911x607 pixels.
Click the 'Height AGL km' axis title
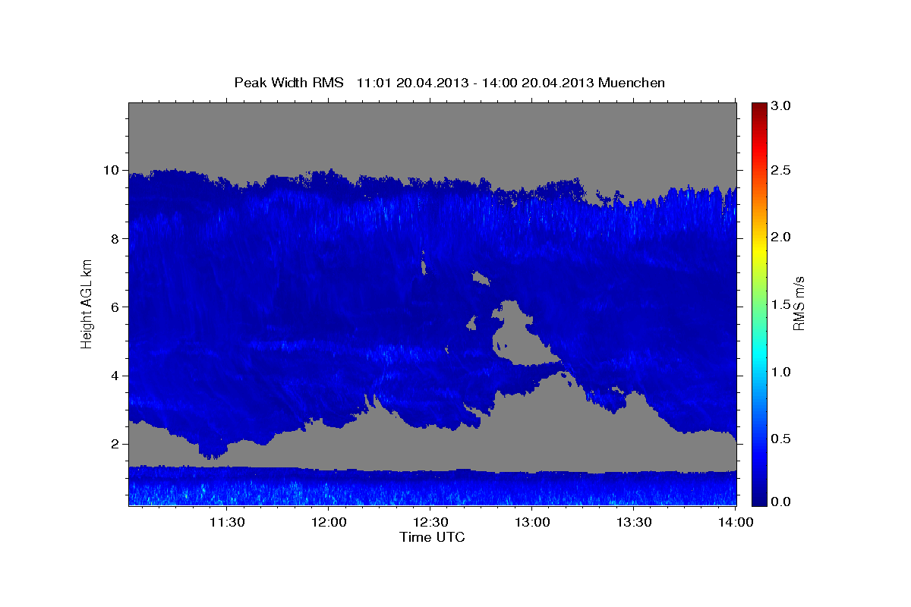tap(87, 304)
